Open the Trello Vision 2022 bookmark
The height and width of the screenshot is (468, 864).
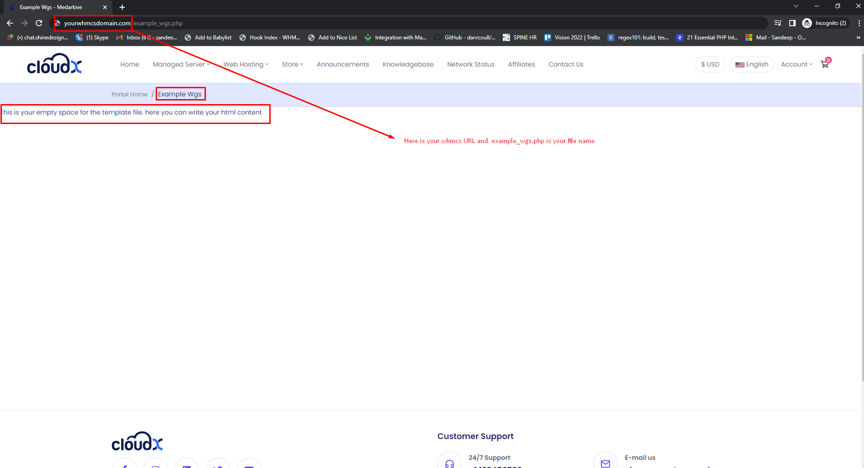(573, 38)
